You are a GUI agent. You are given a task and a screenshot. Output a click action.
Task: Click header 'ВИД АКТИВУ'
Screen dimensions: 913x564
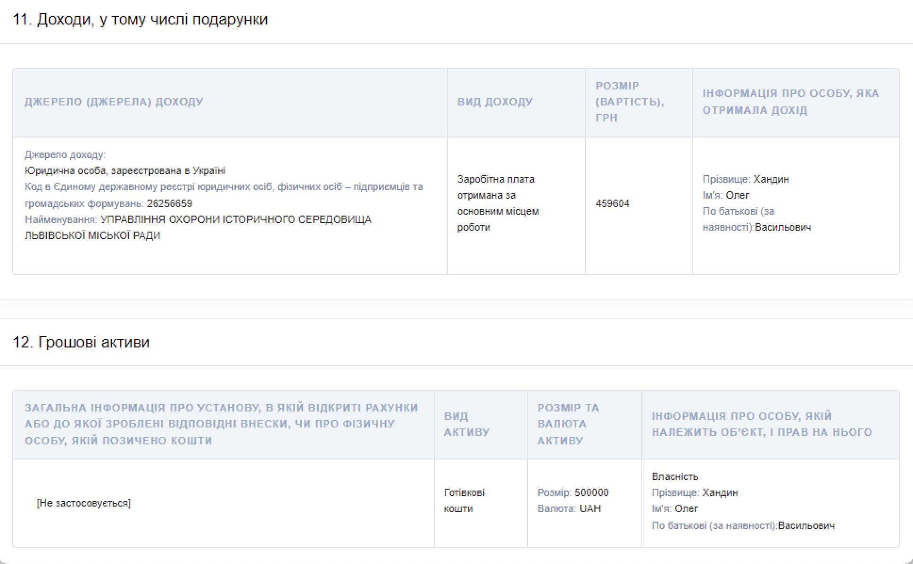pos(467,424)
